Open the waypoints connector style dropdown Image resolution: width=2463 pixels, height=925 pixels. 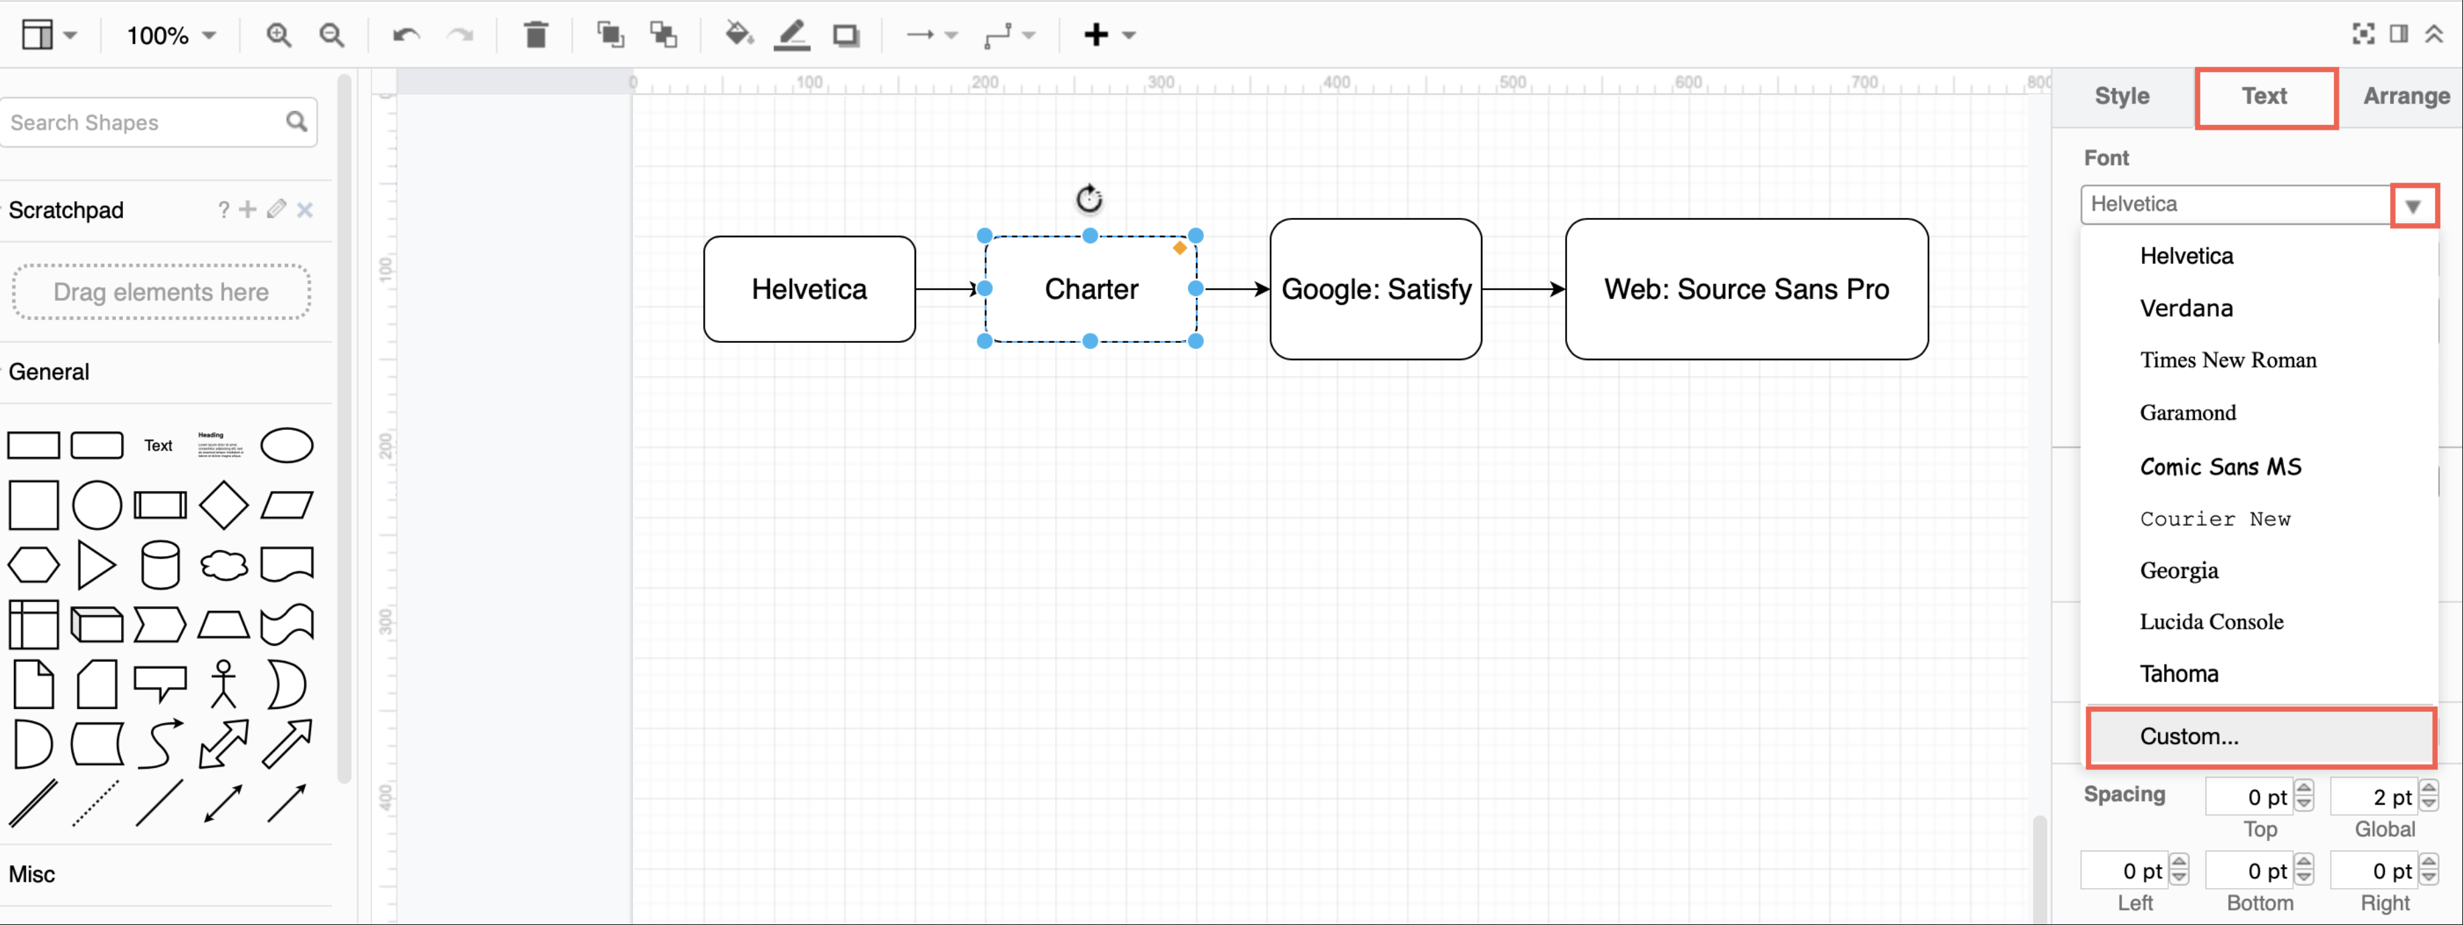click(x=1010, y=35)
